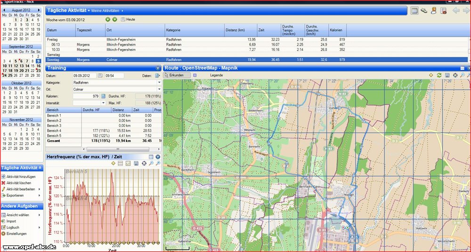Image resolution: width=471 pixels, height=252 pixels.
Task: Click the yellow diamond lap marker icon in chart toolbar
Action: click(x=113, y=164)
